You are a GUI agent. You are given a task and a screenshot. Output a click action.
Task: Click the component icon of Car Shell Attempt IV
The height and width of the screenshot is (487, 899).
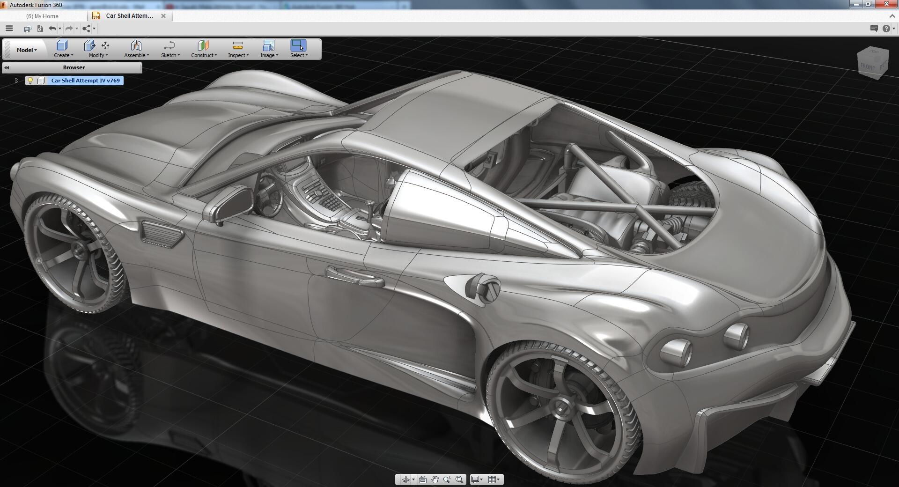pyautogui.click(x=41, y=81)
